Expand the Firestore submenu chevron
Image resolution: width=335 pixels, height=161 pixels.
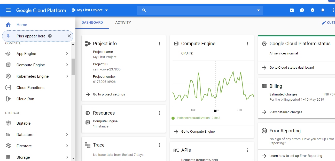(x=67, y=146)
